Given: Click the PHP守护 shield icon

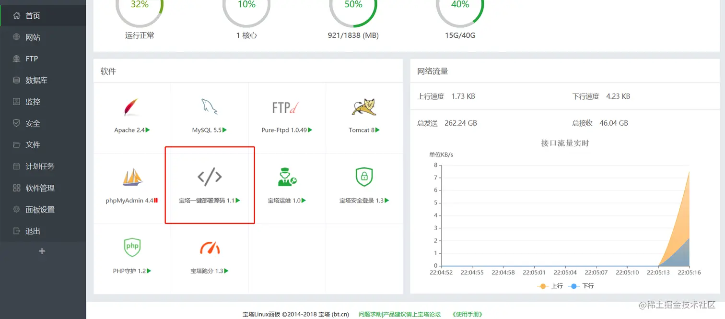Looking at the screenshot, I should [132, 247].
